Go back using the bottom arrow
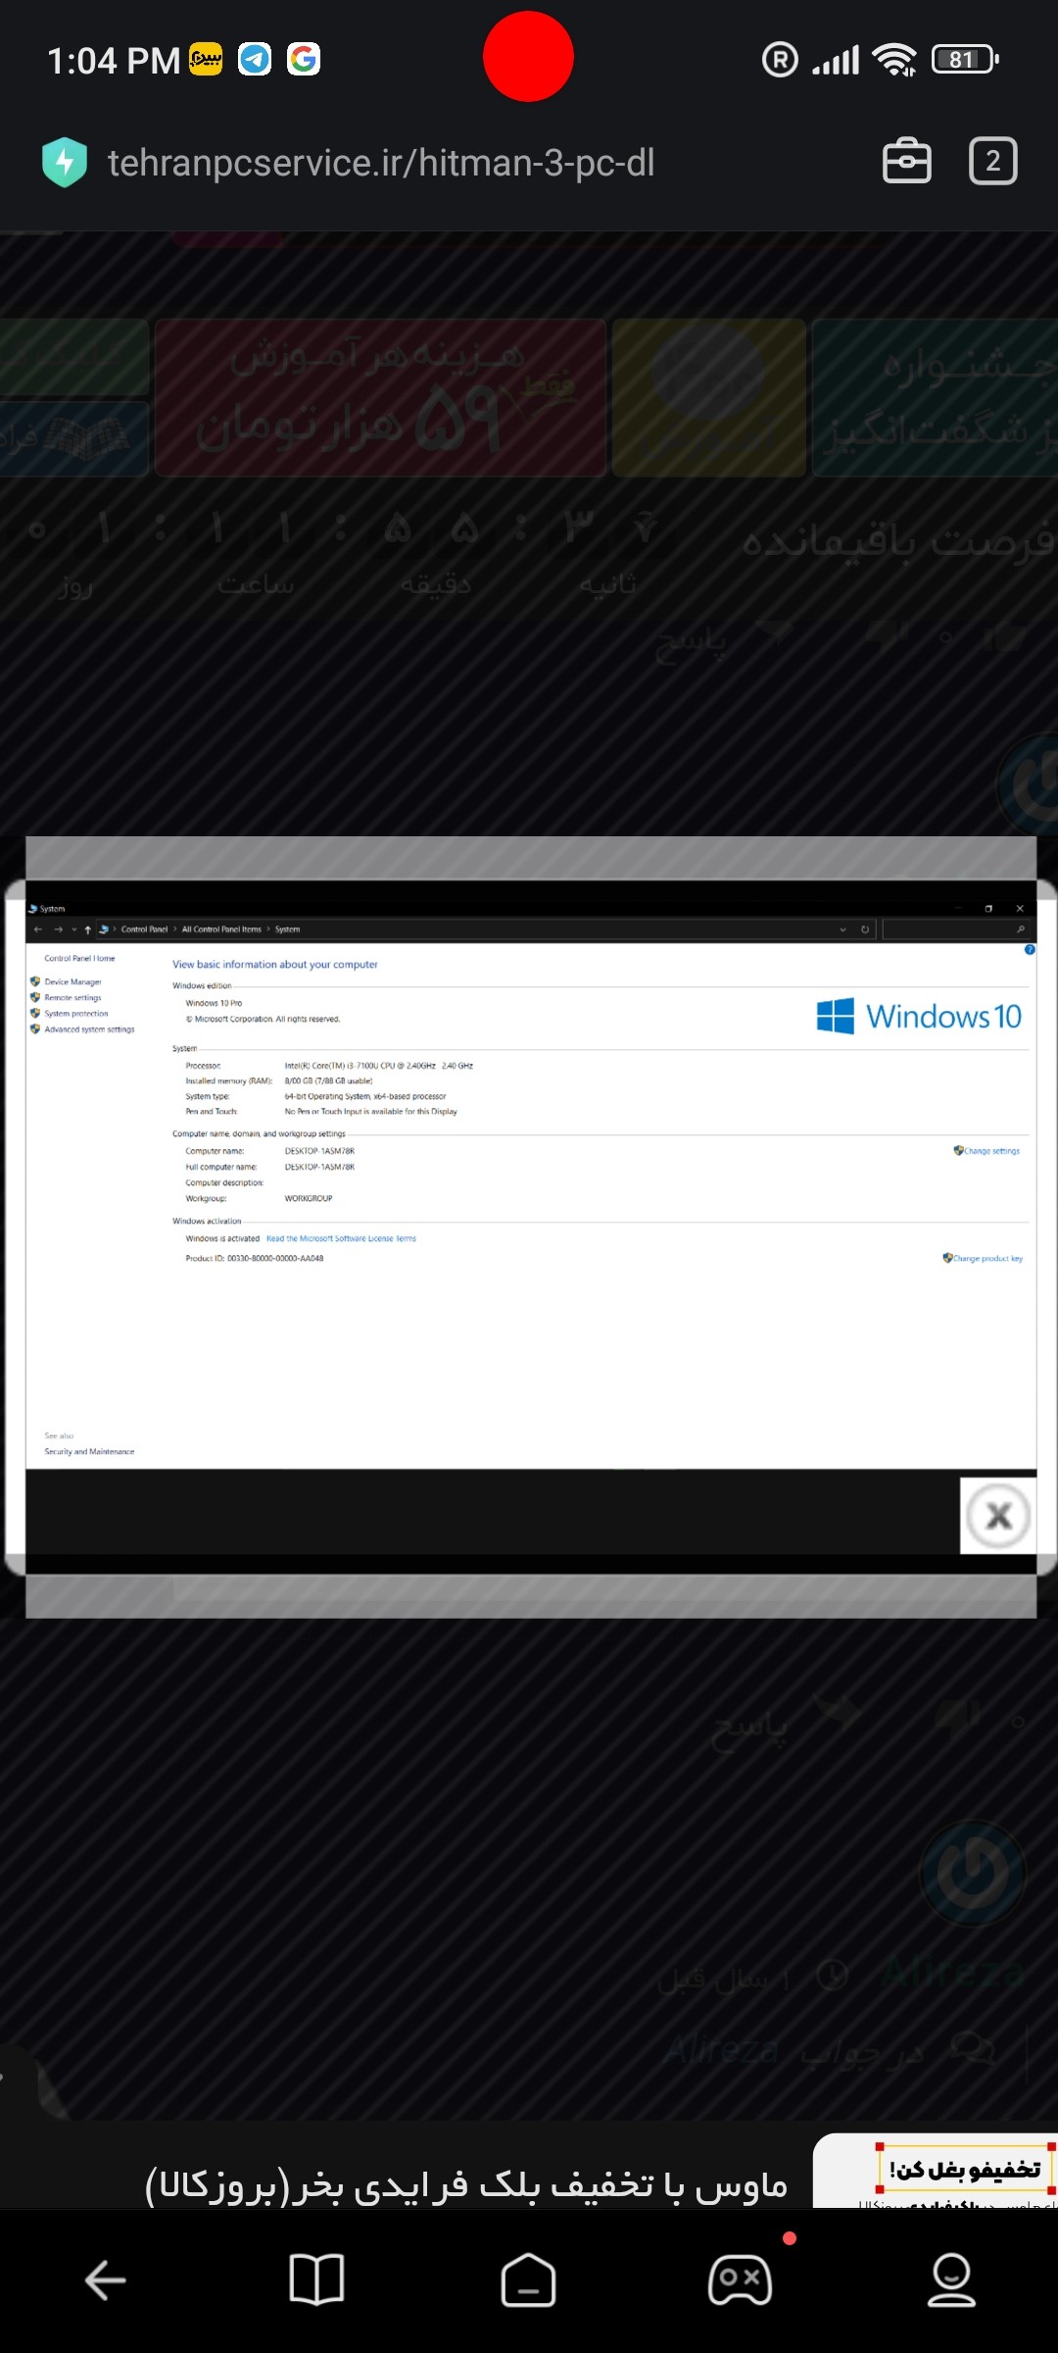Screen dimensions: 1058x2353 tap(106, 2280)
